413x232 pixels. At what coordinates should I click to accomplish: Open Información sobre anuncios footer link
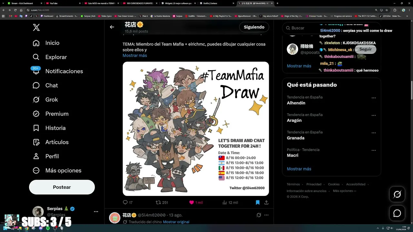coord(307,191)
